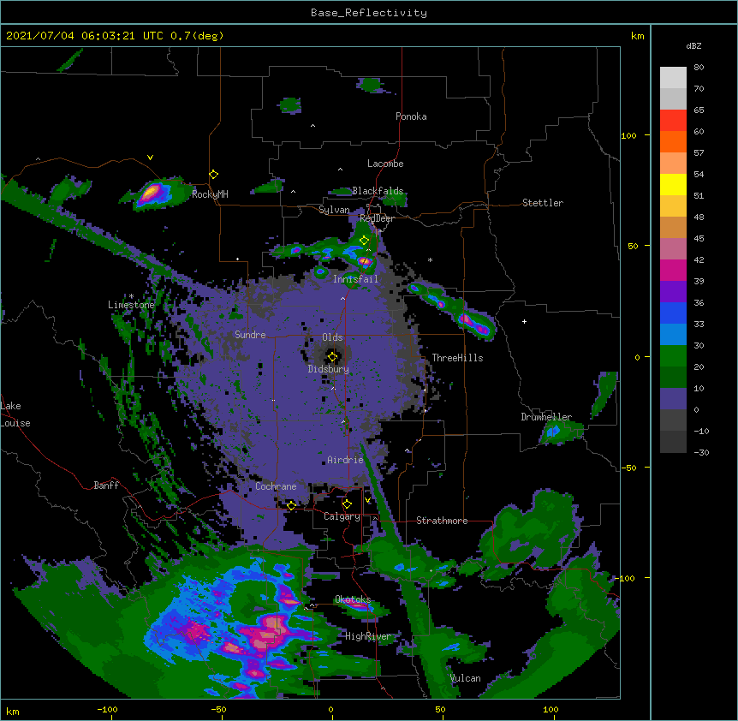Viewport: 738px width, 721px height.
Task: Click the Okotoks label
Action: pos(353,599)
